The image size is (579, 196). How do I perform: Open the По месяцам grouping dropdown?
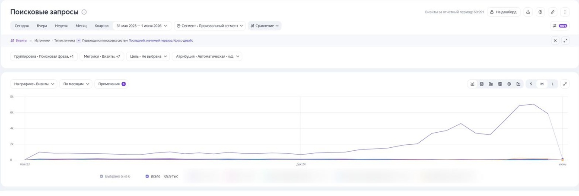[x=76, y=84]
